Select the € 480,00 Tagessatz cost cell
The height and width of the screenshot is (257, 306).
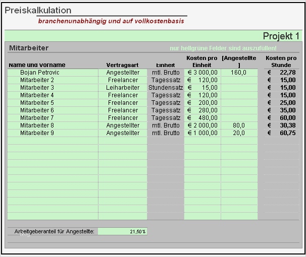(x=202, y=118)
